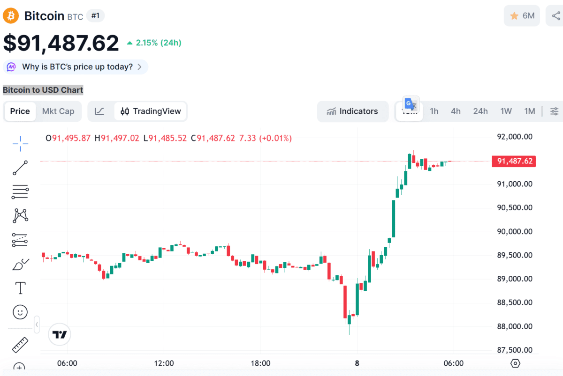Open the Indicators dropdown
The image size is (563, 376).
tap(353, 111)
